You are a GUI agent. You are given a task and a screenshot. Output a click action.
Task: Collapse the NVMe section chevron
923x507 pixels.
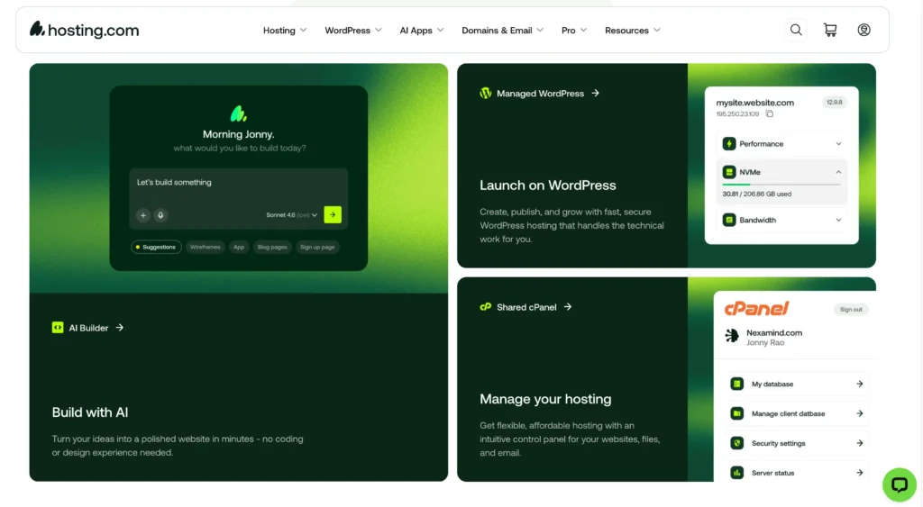(x=838, y=172)
